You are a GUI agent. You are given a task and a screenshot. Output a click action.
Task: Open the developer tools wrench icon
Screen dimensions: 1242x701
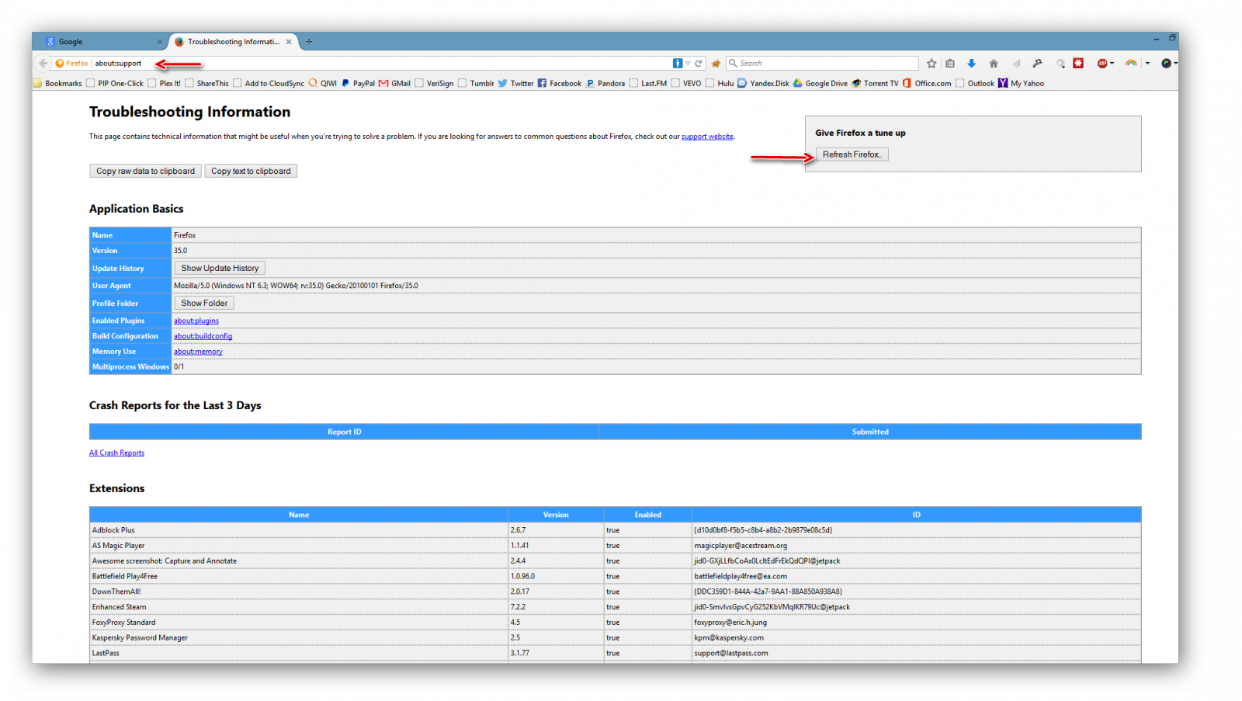(1037, 64)
